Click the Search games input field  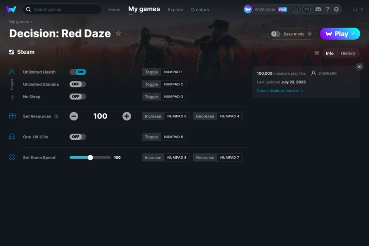point(62,9)
